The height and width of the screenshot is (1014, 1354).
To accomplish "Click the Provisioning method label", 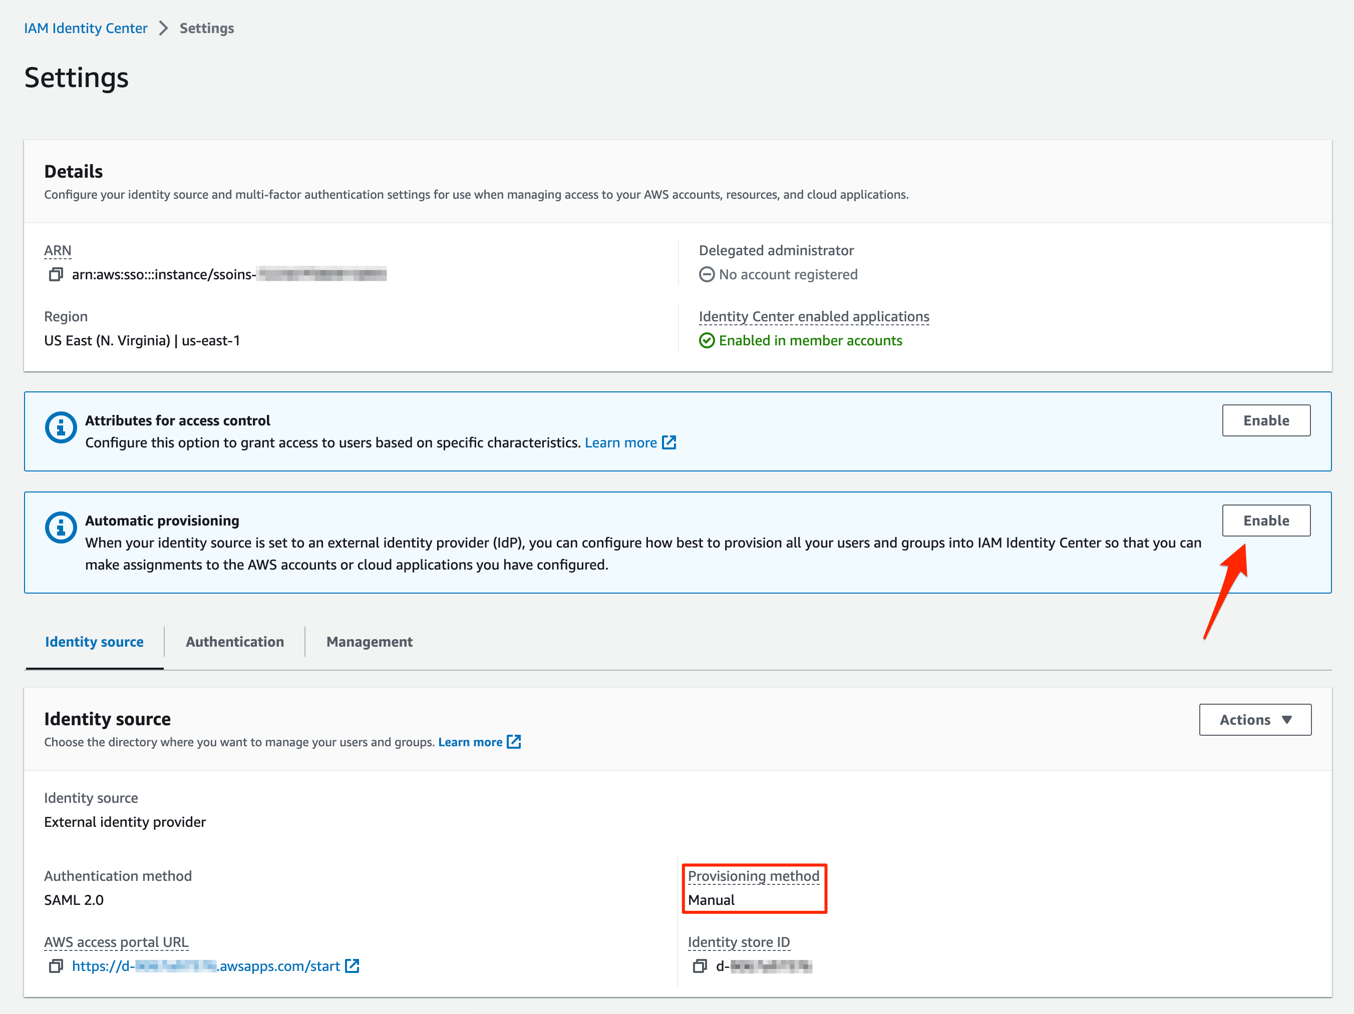I will [x=753, y=876].
